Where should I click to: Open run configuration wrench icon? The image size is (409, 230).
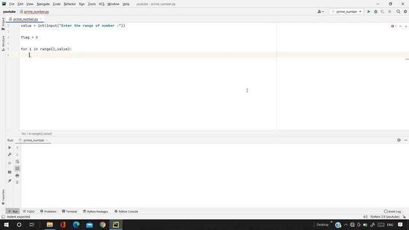tap(10, 155)
